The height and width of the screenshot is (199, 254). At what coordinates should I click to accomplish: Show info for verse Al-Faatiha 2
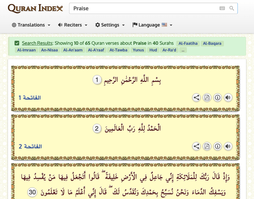tap(218, 146)
